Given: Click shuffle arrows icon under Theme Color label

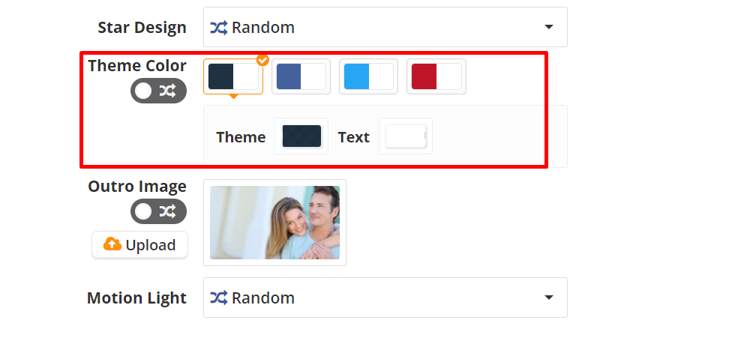Looking at the screenshot, I should coord(167,91).
